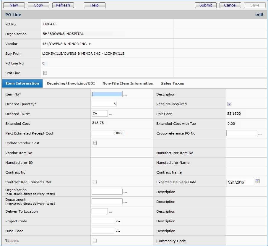Image resolution: width=268 pixels, height=246 pixels.
Task: Select the Sales Taxes tab
Action: (x=172, y=83)
